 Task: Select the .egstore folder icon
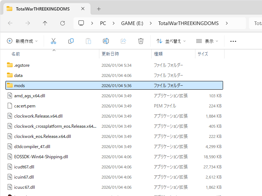coord(10,65)
